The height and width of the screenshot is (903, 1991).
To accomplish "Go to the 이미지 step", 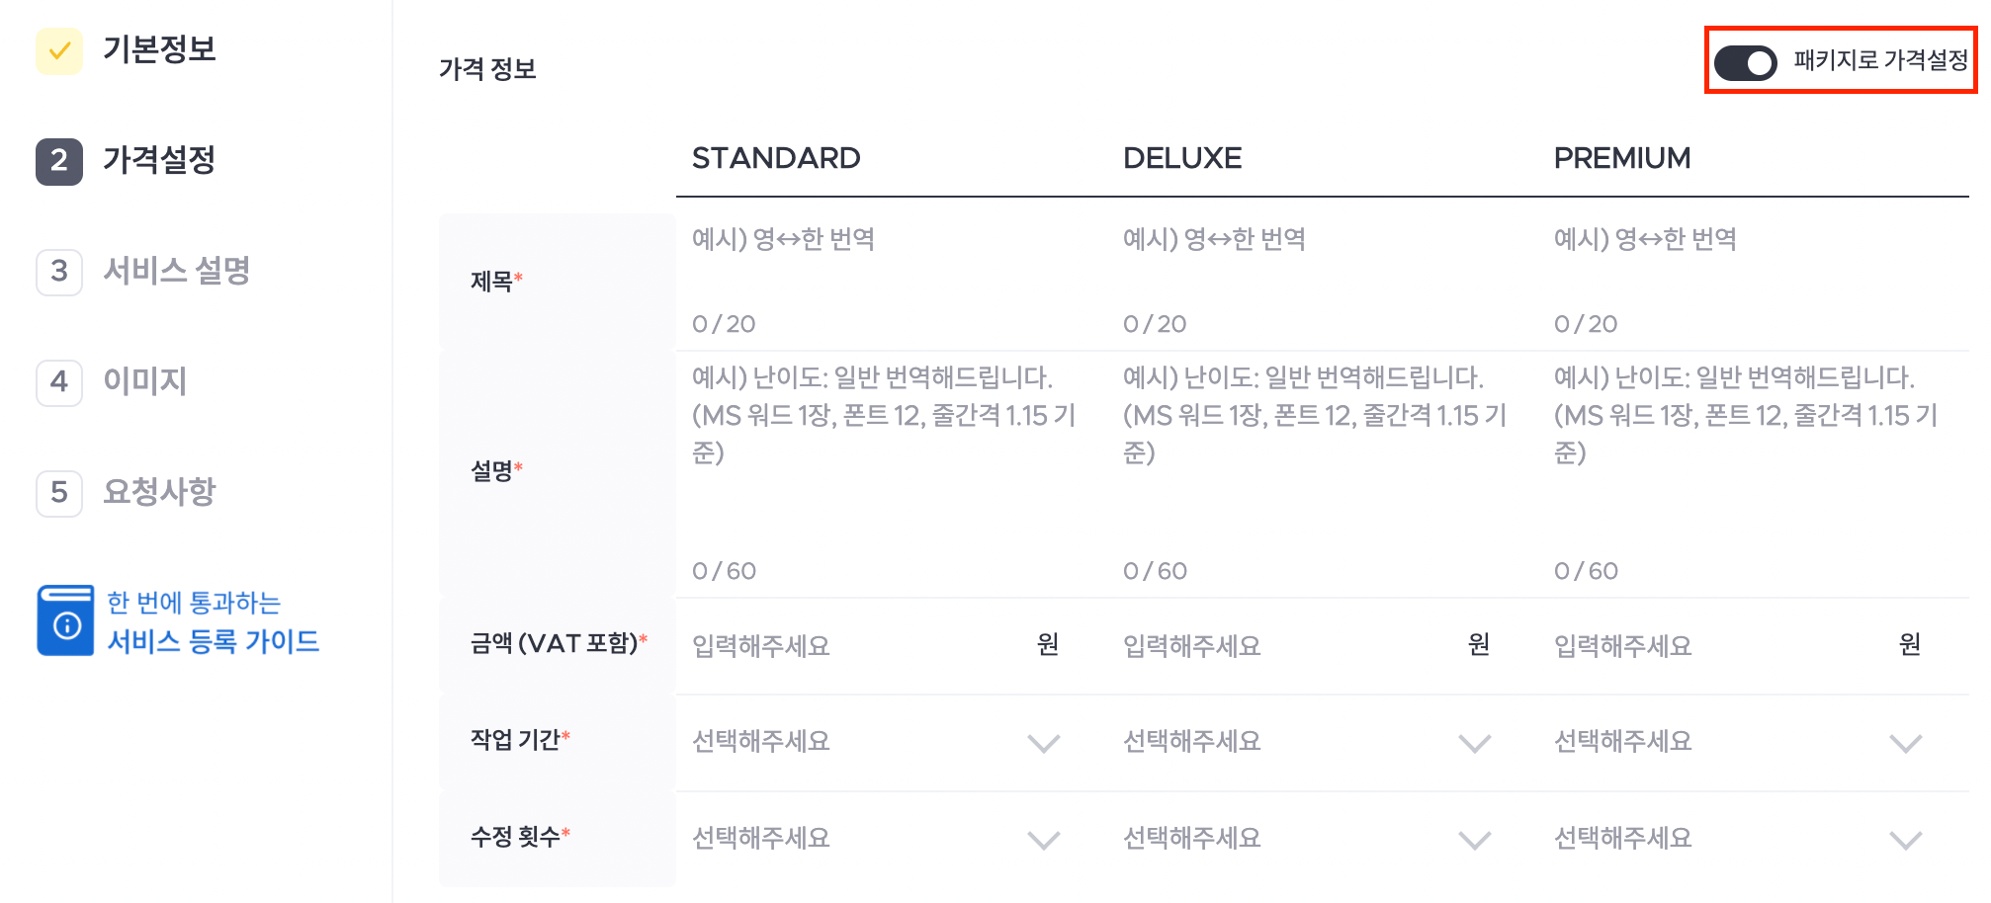I will [x=145, y=381].
